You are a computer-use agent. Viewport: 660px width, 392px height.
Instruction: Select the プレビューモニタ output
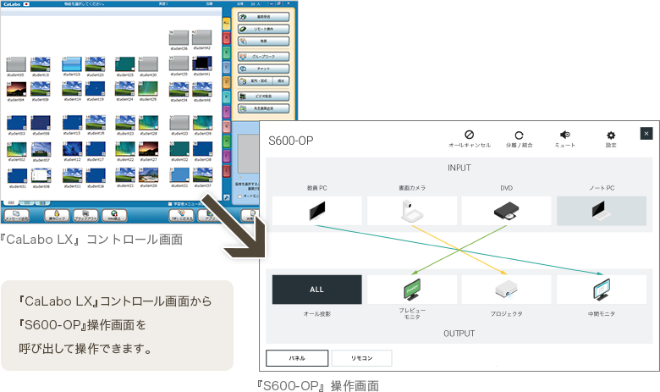[x=412, y=290]
